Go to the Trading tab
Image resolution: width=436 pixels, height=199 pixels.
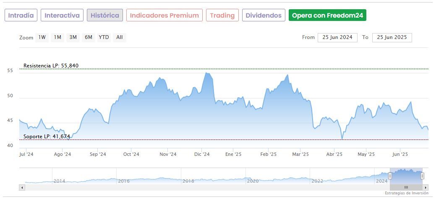222,16
